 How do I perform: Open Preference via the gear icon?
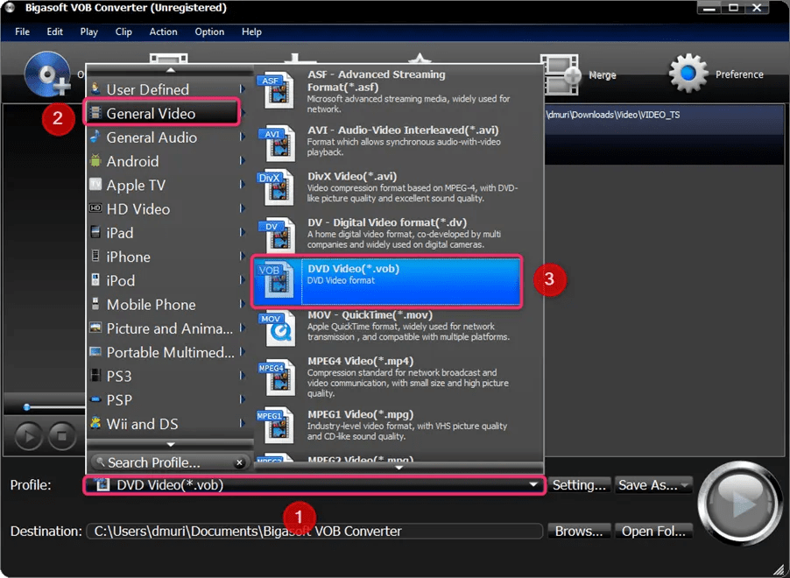pos(688,74)
